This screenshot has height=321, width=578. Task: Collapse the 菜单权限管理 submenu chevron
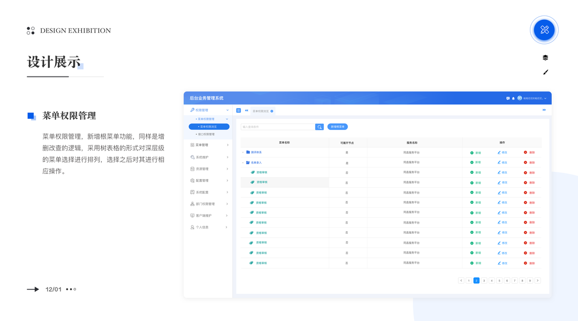tap(227, 119)
